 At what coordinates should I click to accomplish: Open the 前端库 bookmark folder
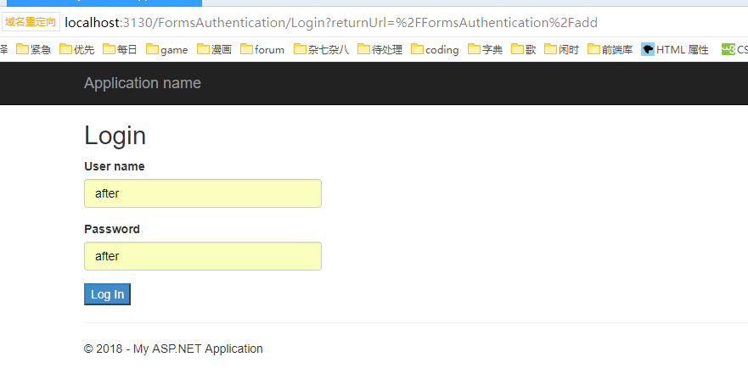[610, 50]
